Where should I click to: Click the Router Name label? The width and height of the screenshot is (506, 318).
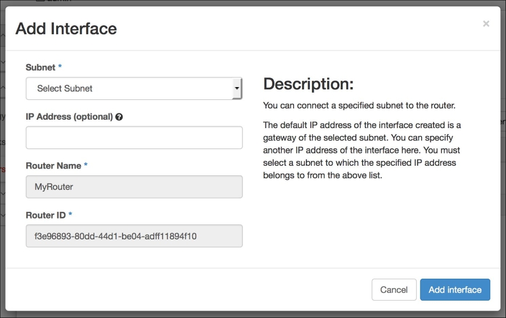tap(53, 166)
